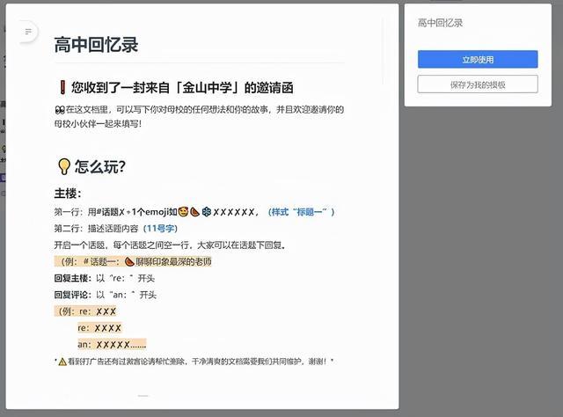Click the 高中回忆录 document title heading
Screen dimensions: 563x417
96,45
